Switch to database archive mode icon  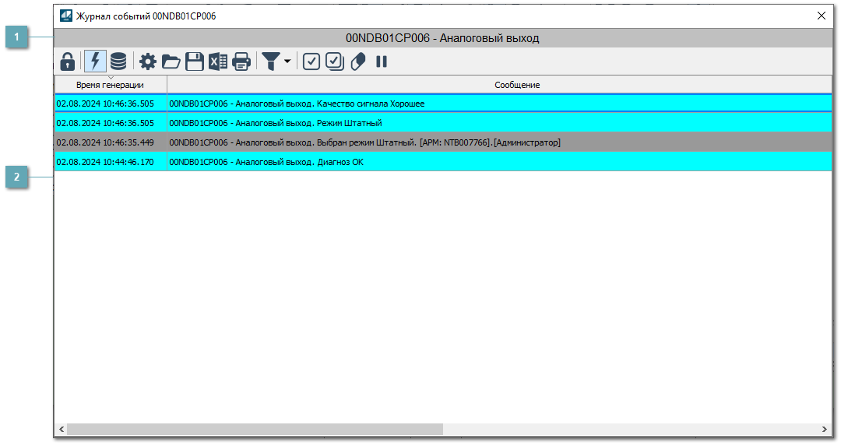pyautogui.click(x=118, y=61)
